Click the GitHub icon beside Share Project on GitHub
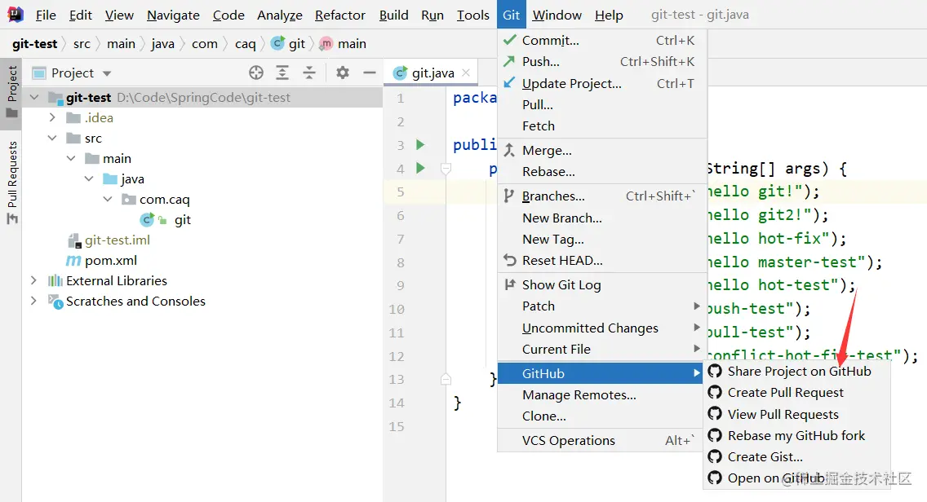 (715, 371)
